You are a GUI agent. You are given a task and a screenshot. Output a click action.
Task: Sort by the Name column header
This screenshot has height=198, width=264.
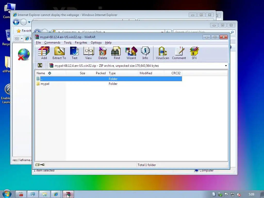(x=51, y=73)
